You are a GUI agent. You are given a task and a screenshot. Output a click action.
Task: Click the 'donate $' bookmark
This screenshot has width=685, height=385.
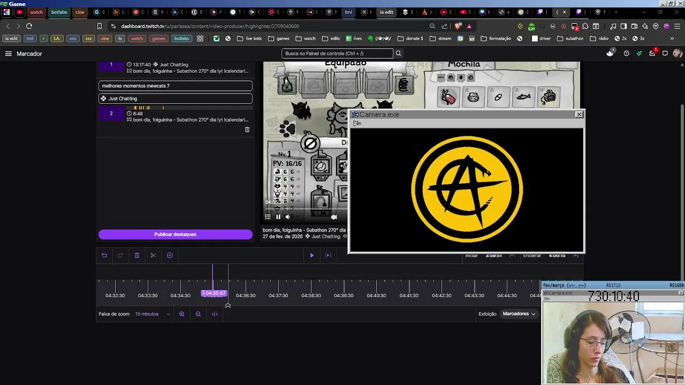click(410, 38)
